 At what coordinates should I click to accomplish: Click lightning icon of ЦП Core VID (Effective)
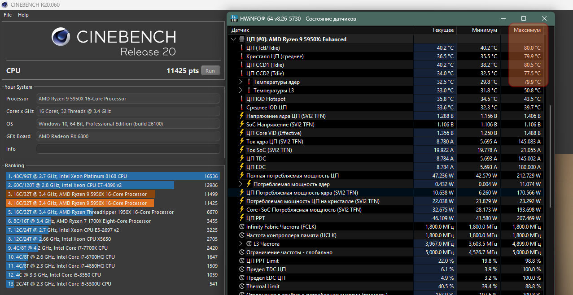click(242, 133)
